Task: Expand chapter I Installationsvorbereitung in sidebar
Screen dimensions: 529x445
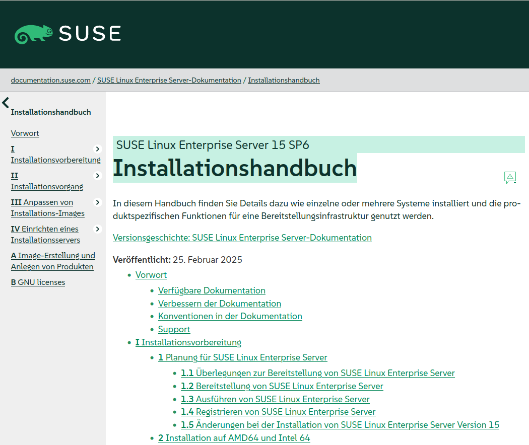Action: pos(97,149)
